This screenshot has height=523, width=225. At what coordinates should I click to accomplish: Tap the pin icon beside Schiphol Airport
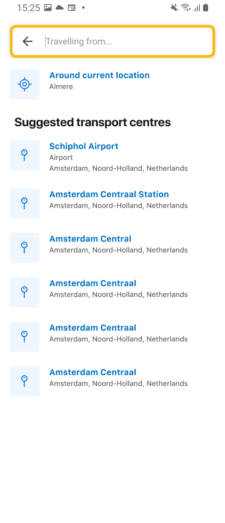[x=24, y=155]
